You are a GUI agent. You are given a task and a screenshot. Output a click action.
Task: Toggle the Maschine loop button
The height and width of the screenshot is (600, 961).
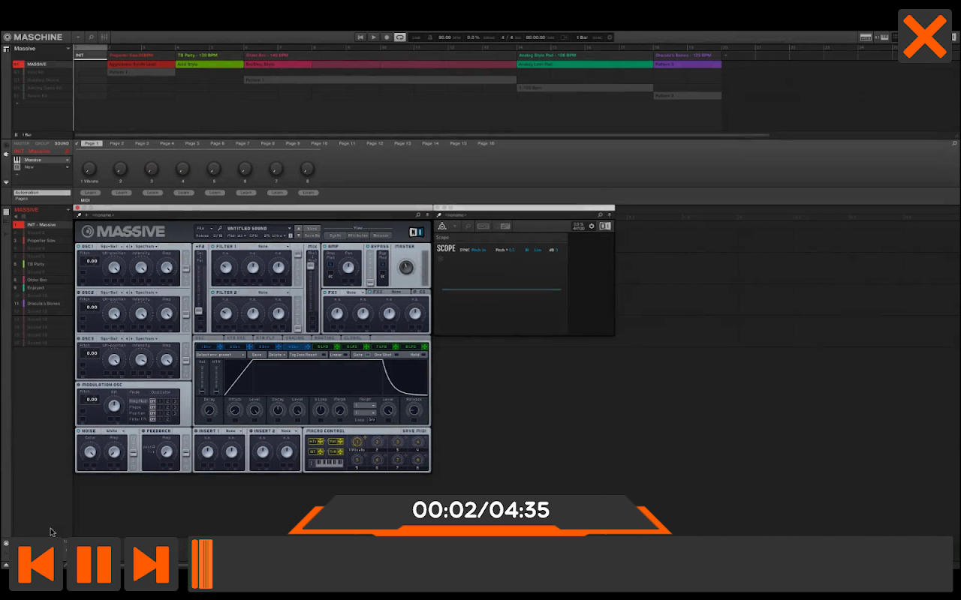pyautogui.click(x=400, y=37)
